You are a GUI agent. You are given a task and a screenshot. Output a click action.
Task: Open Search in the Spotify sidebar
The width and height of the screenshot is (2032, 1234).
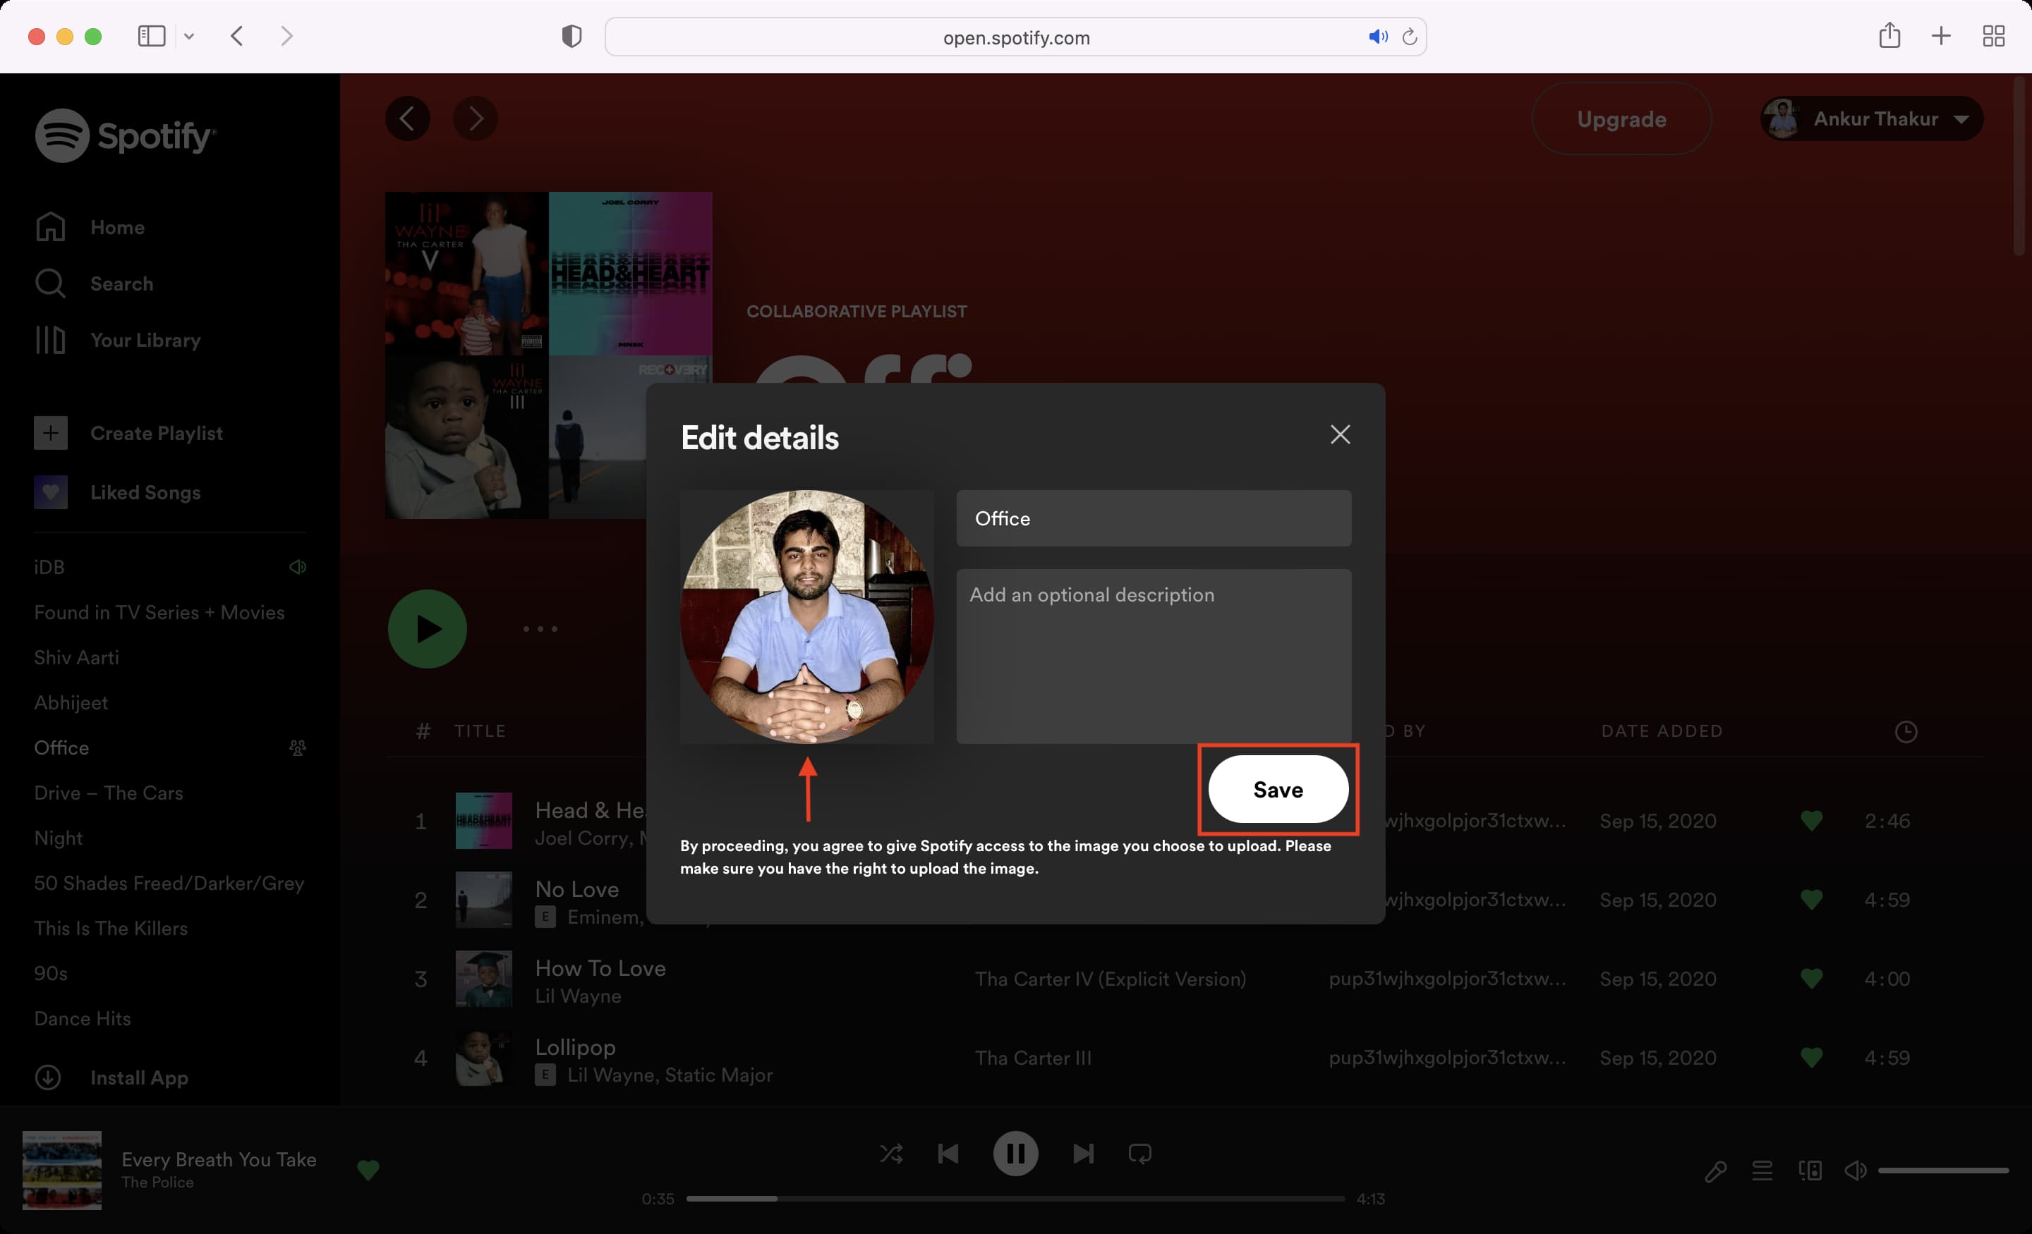pos(94,283)
